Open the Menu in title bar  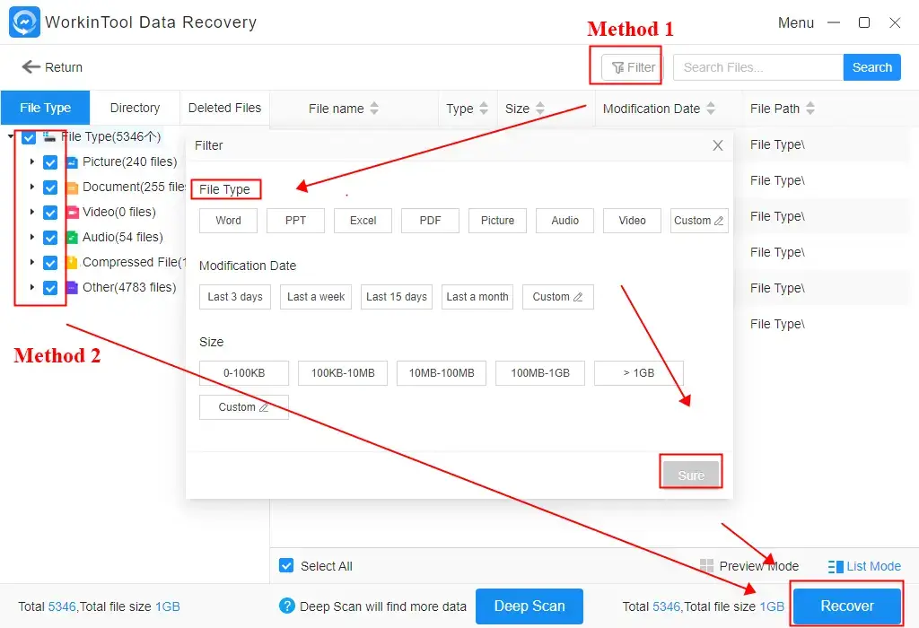pyautogui.click(x=795, y=22)
